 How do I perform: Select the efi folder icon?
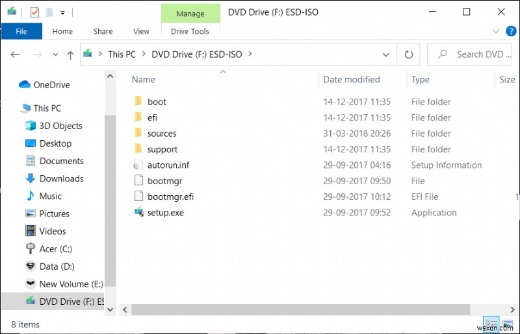(x=138, y=117)
